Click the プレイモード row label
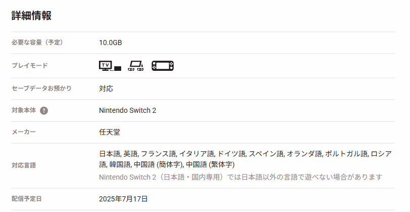Screen dimensions: 410x212 pos(30,65)
